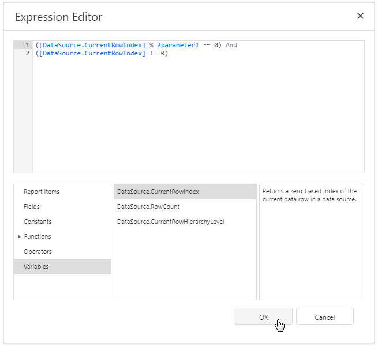
Task: Select the Variables category
Action: 62,267
